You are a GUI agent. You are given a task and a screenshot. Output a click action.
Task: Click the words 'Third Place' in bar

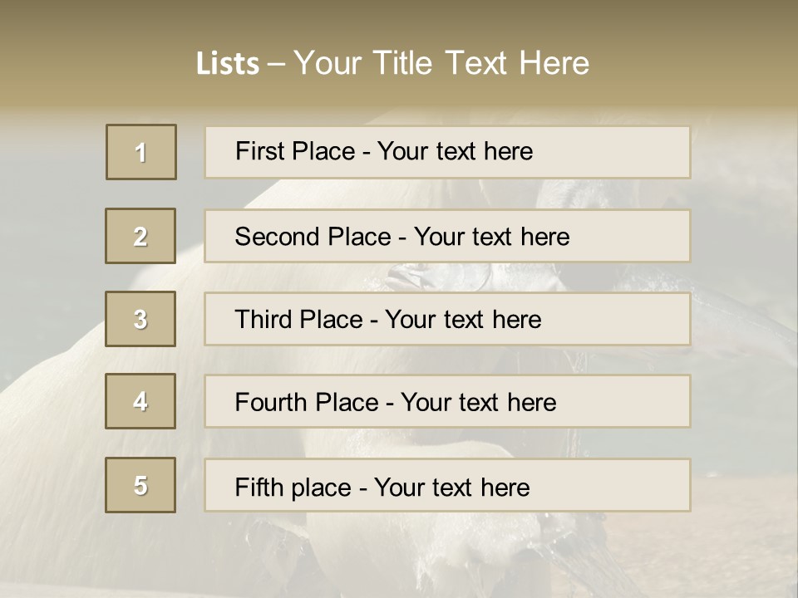click(x=298, y=319)
